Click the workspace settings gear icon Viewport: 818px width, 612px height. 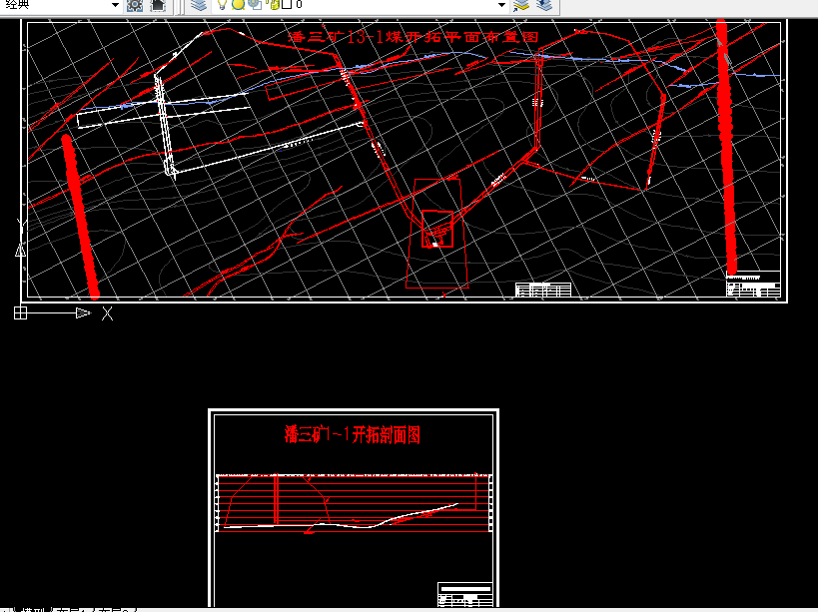pyautogui.click(x=135, y=5)
